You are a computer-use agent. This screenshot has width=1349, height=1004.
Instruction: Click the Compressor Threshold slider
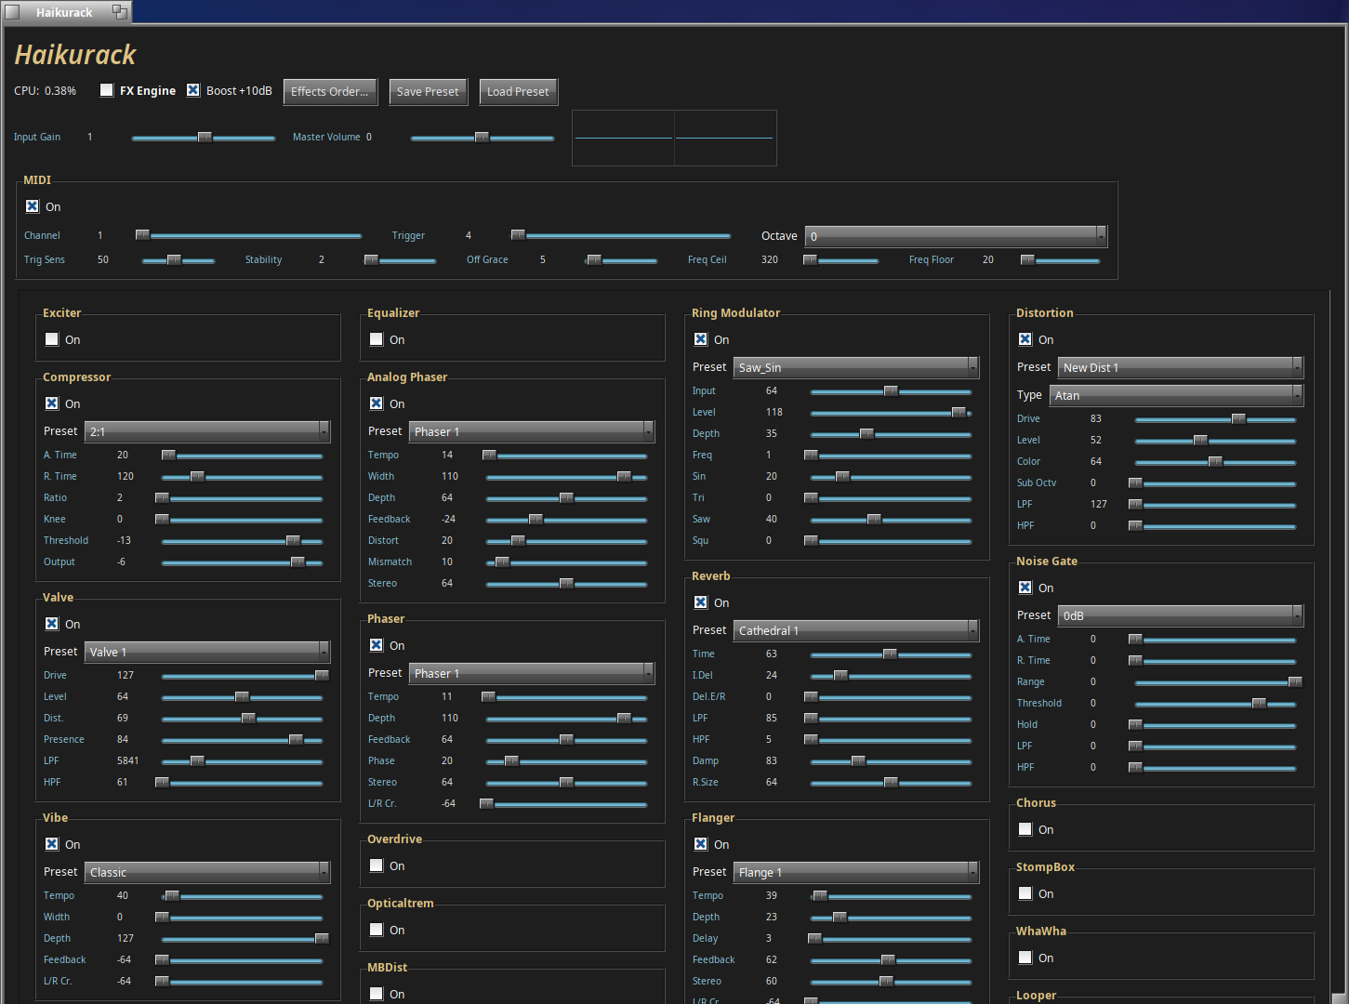[x=242, y=541]
